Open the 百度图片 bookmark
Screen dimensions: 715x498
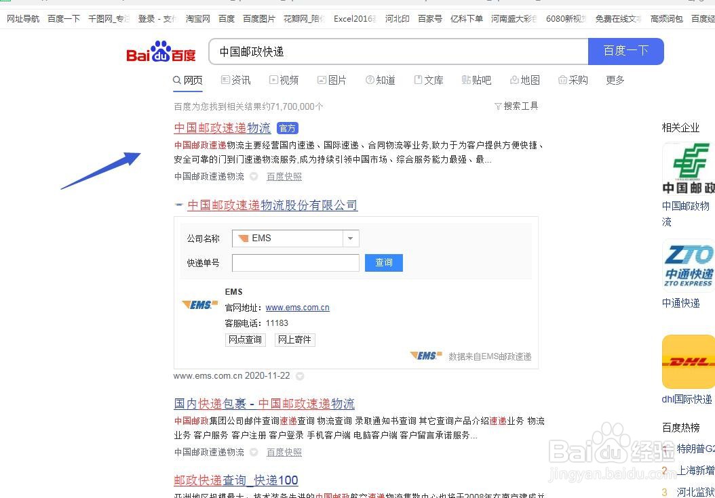pos(259,19)
